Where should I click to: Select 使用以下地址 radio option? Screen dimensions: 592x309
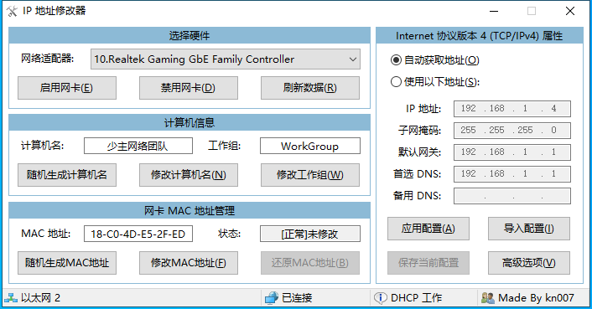point(396,82)
